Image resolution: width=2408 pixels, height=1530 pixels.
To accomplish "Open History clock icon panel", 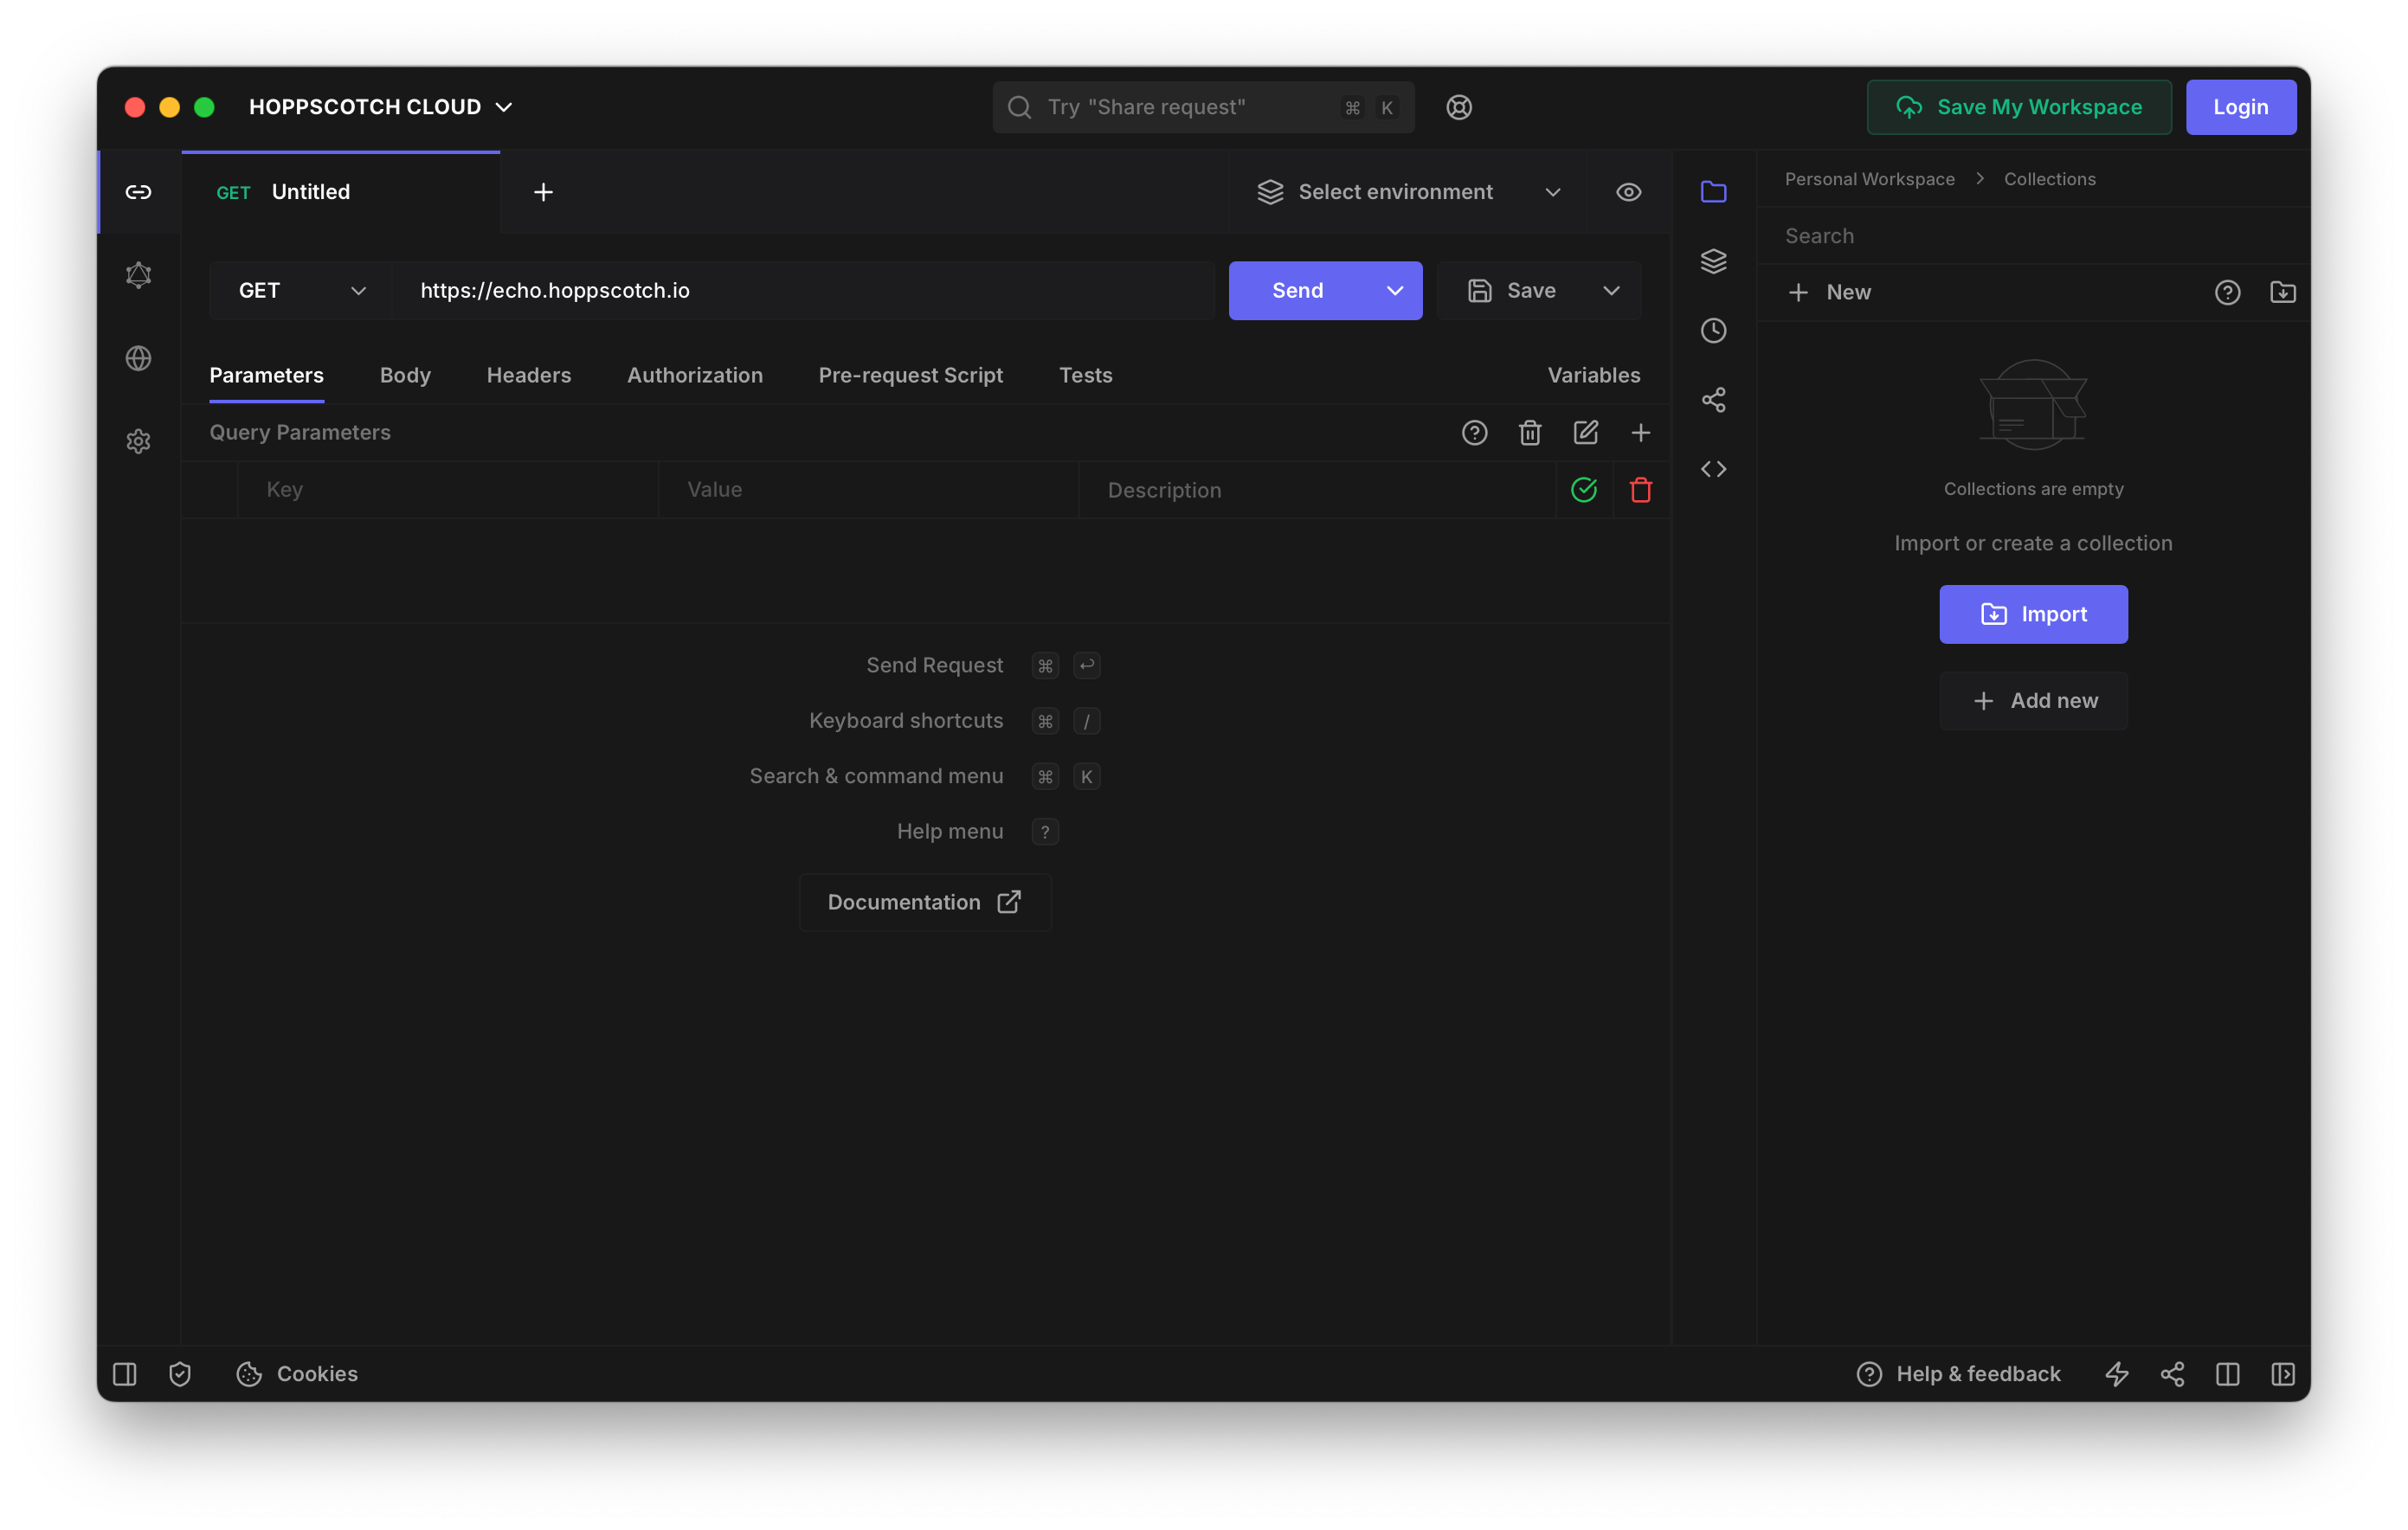I will (x=1713, y=331).
